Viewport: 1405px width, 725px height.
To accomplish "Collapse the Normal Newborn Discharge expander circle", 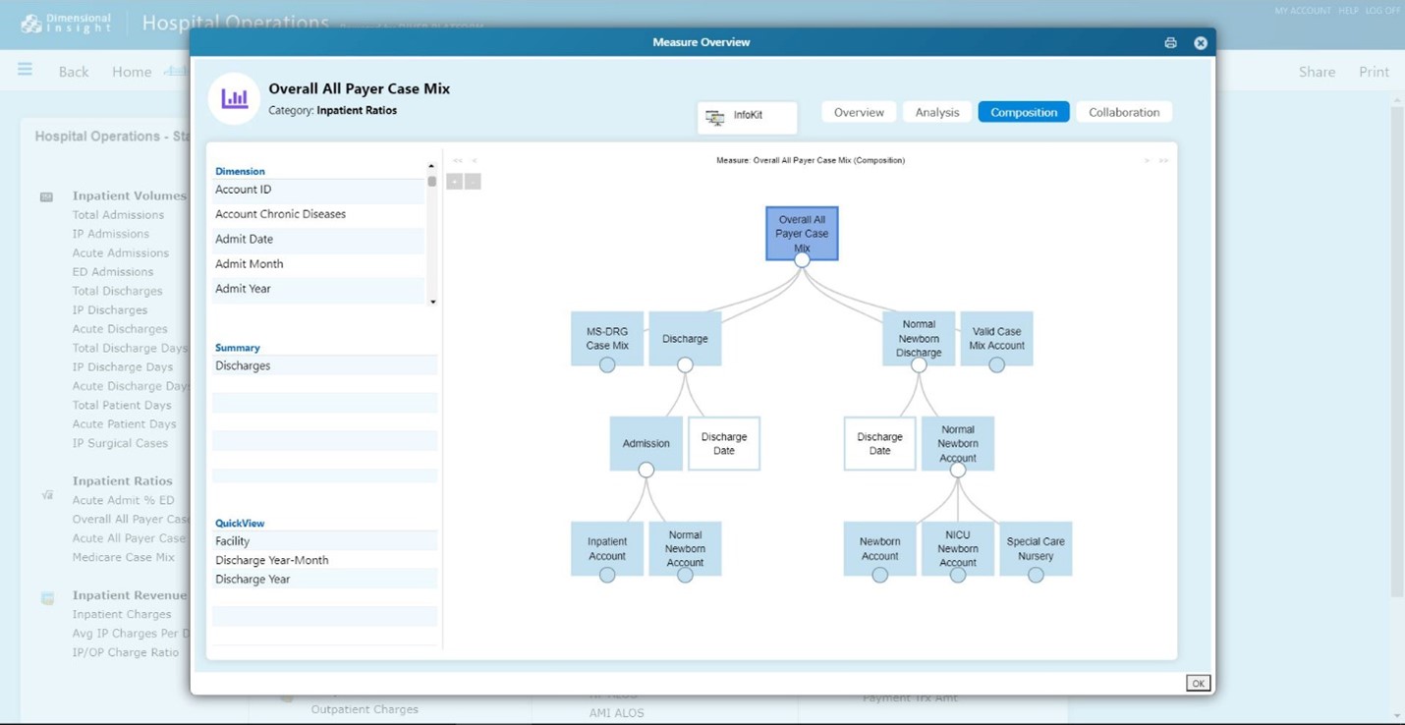I will pos(919,365).
